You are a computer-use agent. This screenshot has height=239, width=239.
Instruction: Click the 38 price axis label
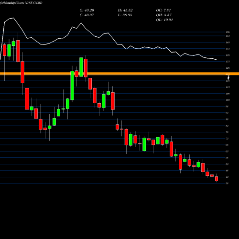(228, 183)
